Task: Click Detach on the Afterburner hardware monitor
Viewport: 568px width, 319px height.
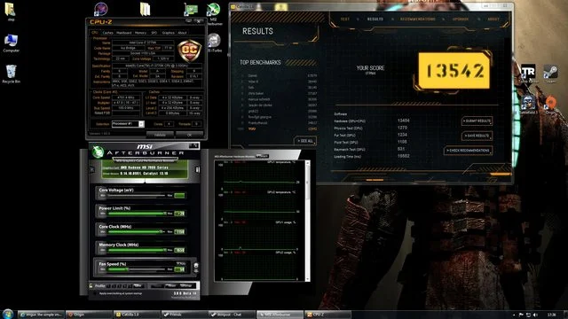Action: click(x=263, y=156)
